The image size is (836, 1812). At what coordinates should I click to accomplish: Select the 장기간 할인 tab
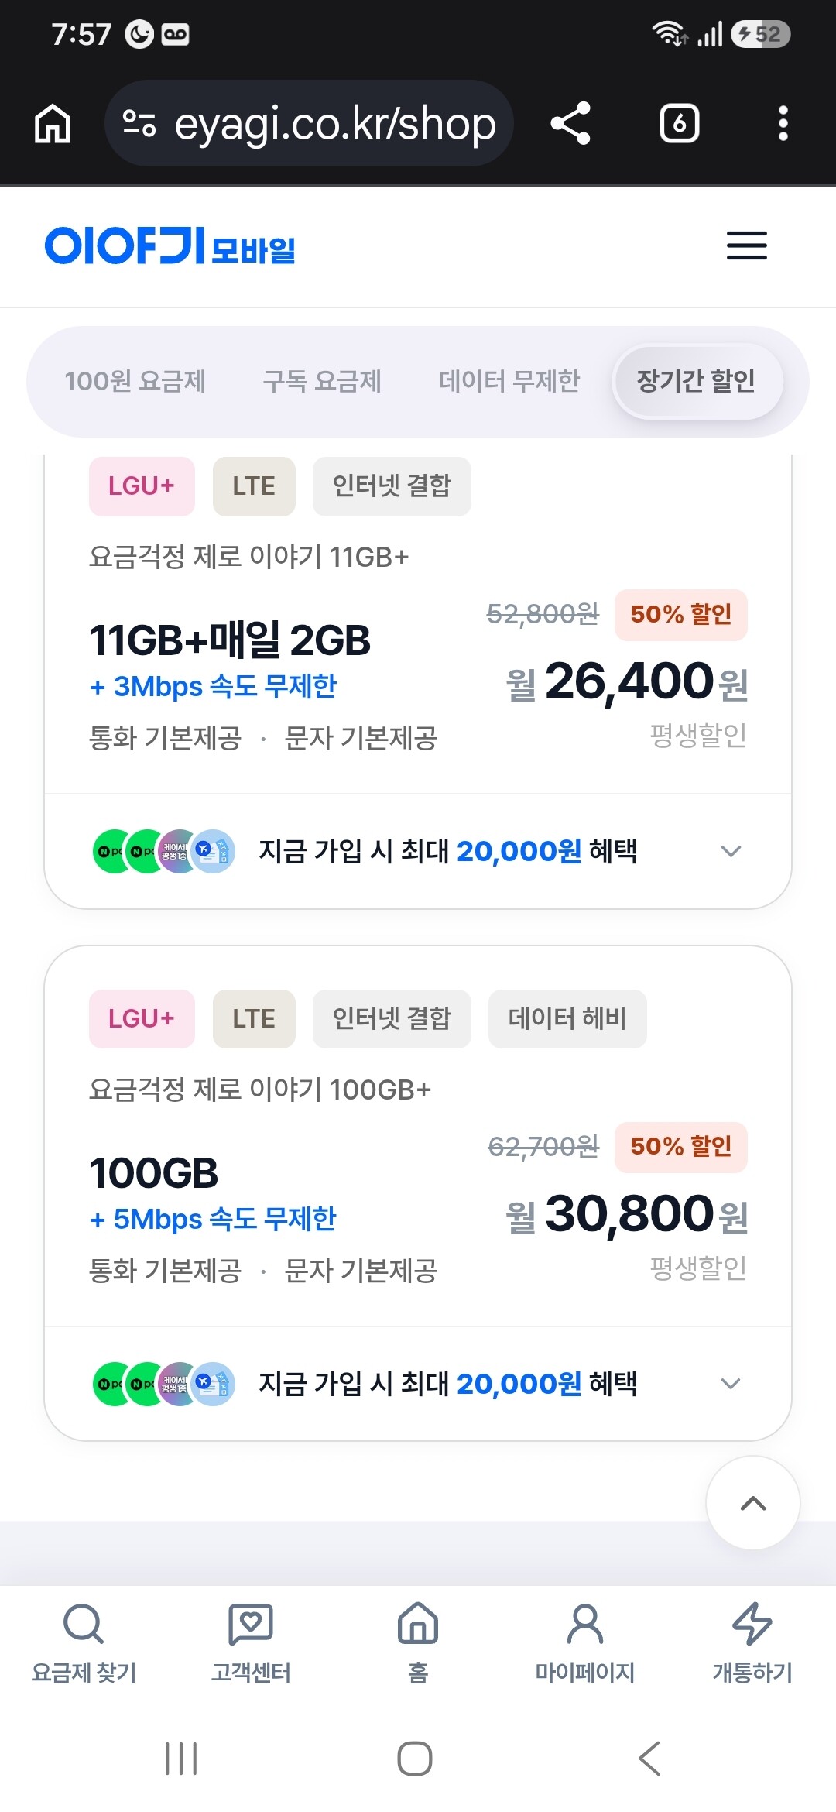point(696,381)
